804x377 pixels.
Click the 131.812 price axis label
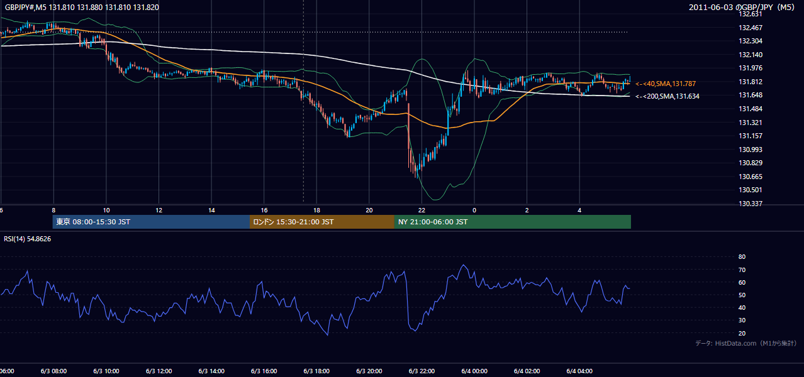click(750, 82)
